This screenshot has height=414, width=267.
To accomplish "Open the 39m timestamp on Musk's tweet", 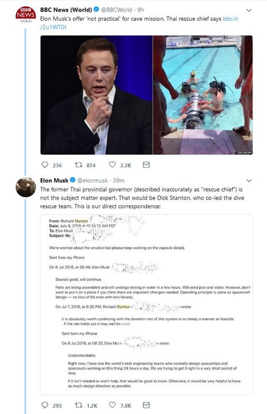I will (x=119, y=181).
